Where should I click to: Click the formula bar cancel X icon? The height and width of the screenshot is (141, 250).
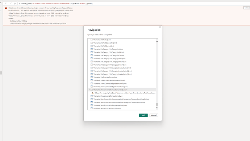point(6,3)
